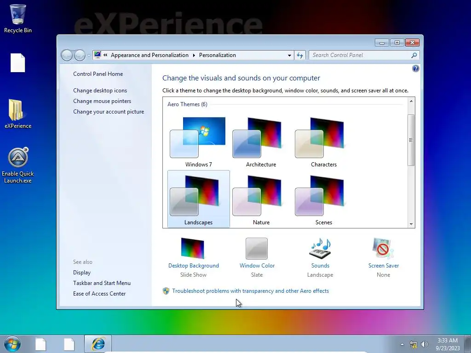Open Desktop Background settings icon

[193, 248]
